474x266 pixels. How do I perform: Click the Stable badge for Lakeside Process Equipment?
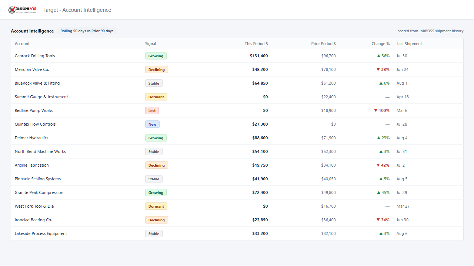click(154, 233)
